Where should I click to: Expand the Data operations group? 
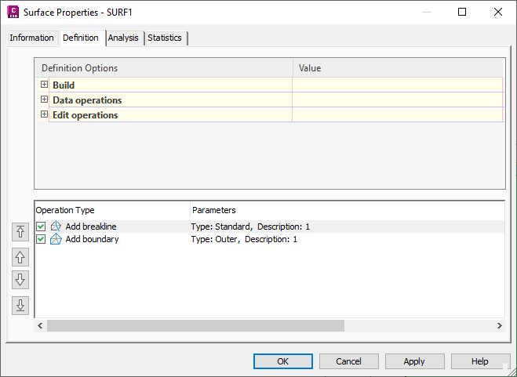pos(44,100)
